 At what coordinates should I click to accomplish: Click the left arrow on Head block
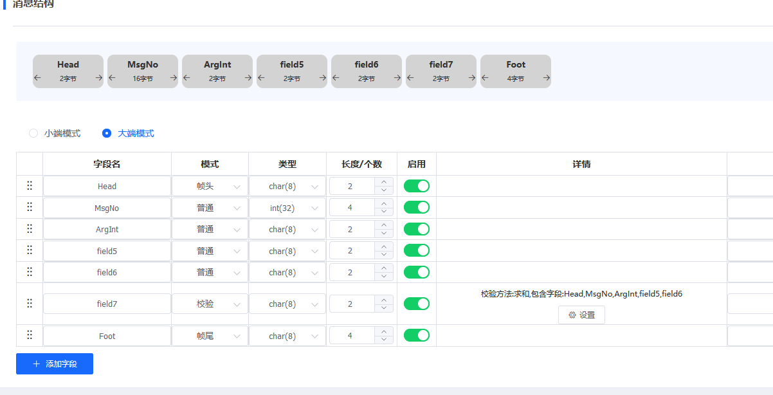pyautogui.click(x=37, y=78)
